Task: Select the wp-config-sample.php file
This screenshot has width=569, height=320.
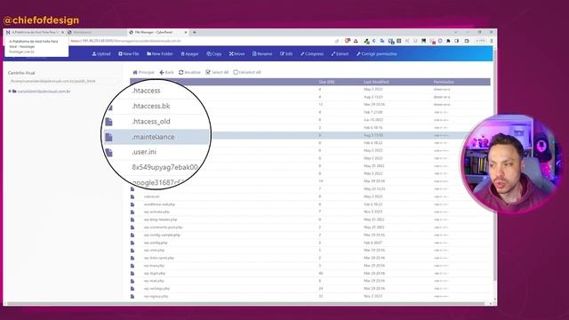Action: [x=162, y=235]
